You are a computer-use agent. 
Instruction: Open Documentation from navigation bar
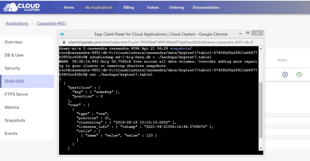pyautogui.click(x=206, y=8)
